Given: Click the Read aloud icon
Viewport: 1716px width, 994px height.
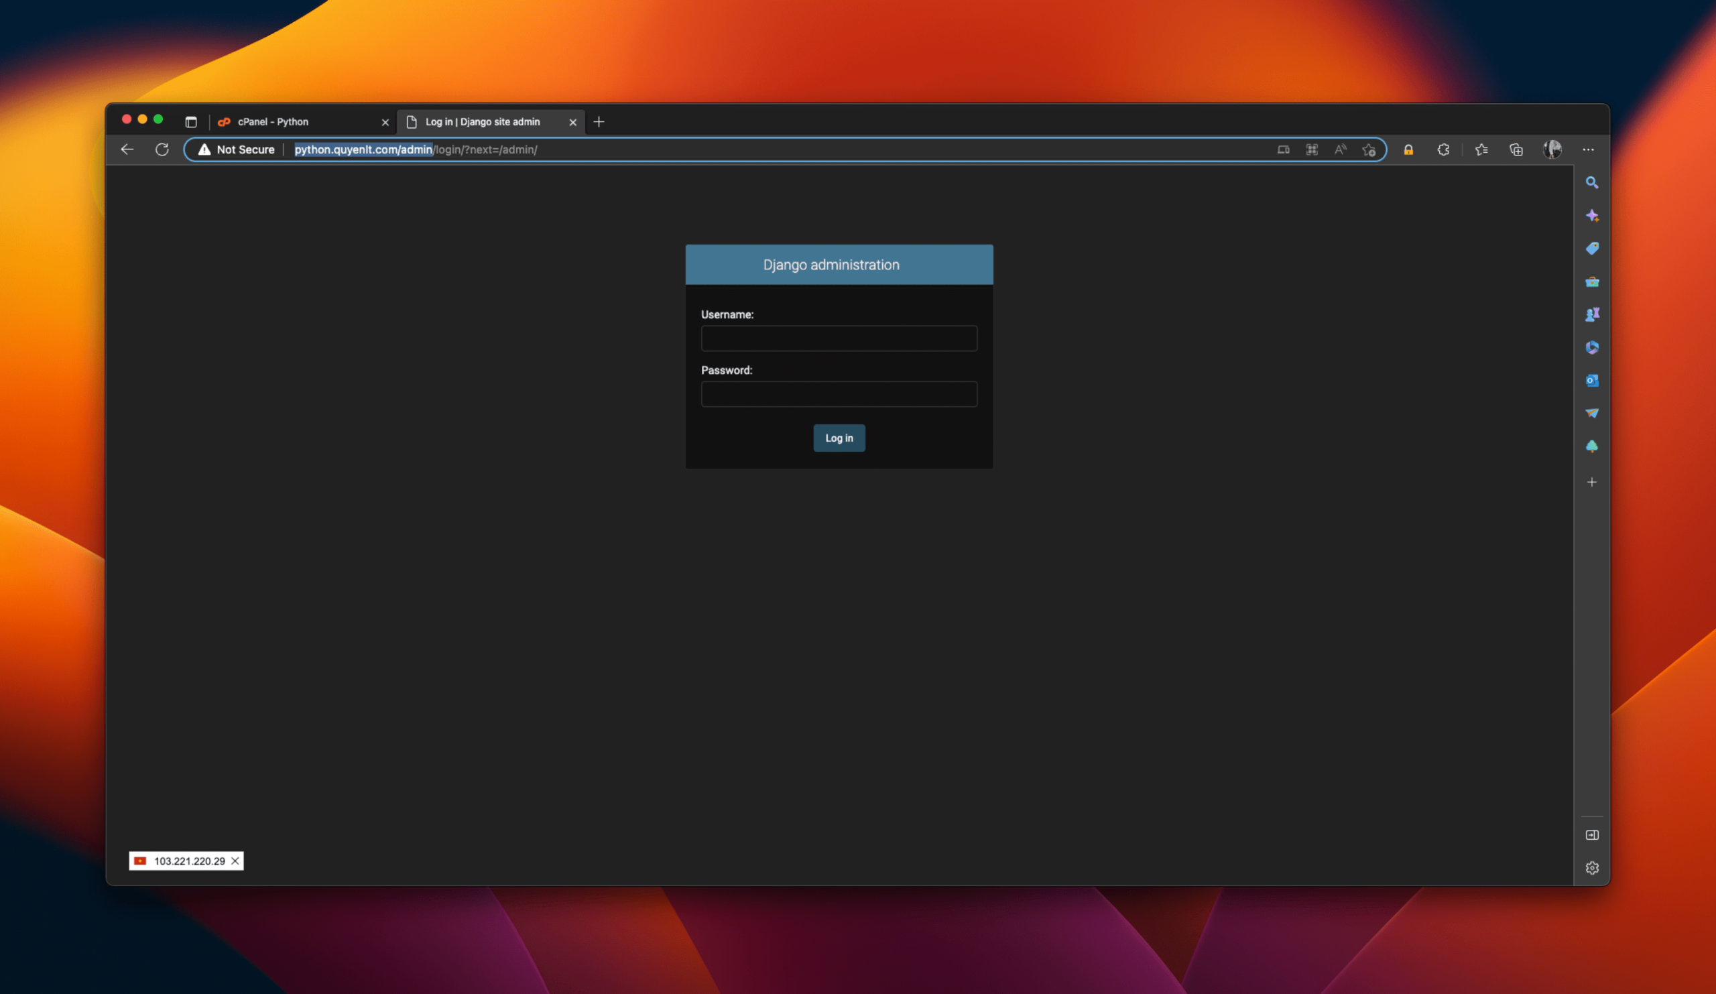Looking at the screenshot, I should tap(1340, 149).
